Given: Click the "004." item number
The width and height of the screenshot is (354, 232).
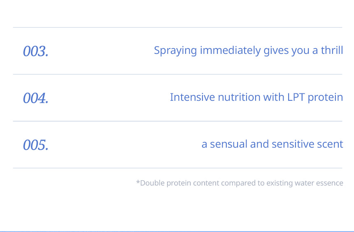Looking at the screenshot, I should (x=36, y=98).
